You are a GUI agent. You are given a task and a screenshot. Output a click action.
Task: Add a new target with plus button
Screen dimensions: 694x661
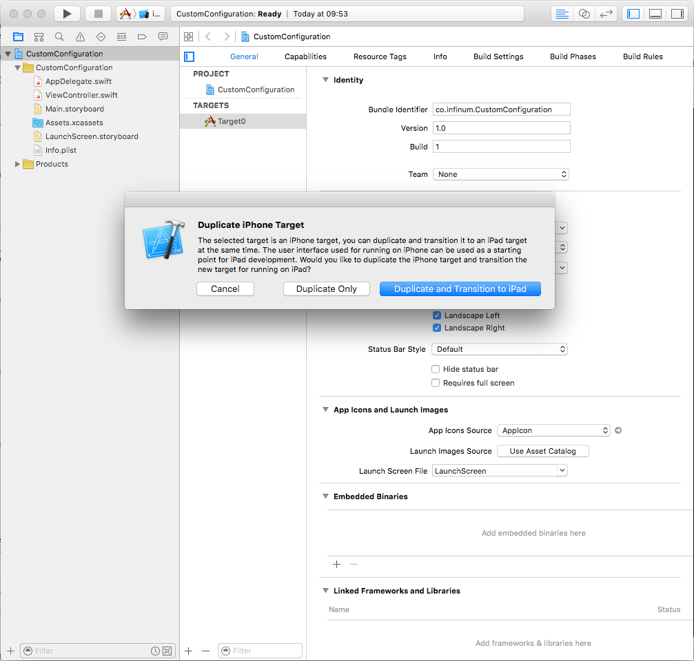pyautogui.click(x=189, y=651)
